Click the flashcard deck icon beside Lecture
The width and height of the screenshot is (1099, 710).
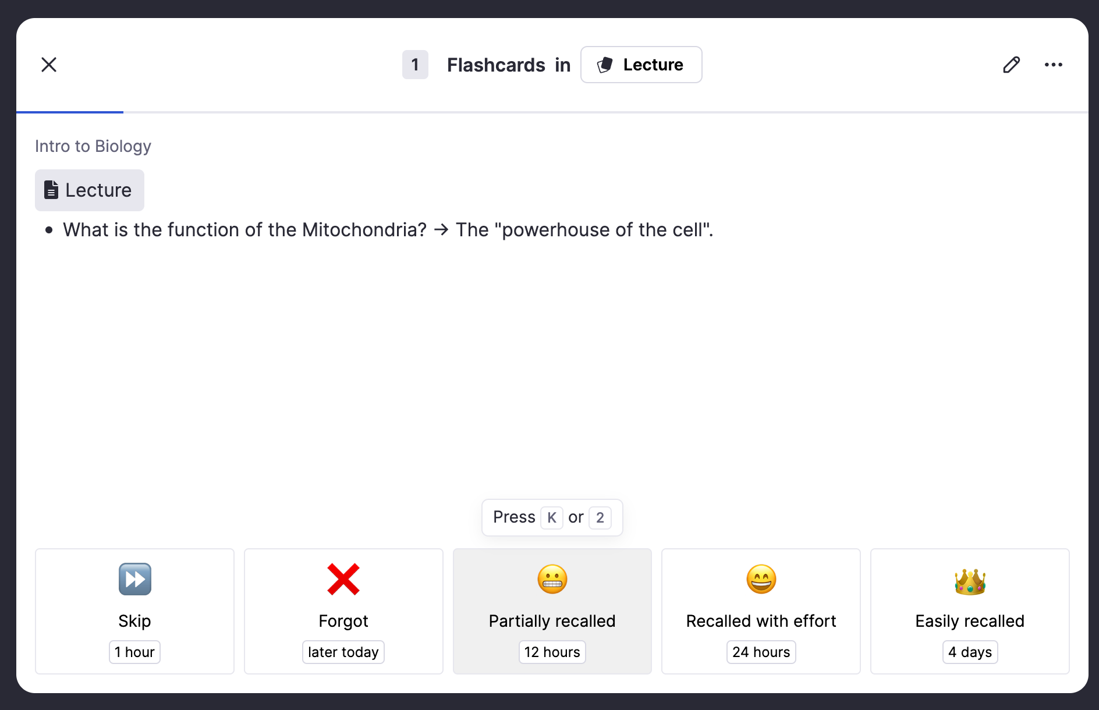pyautogui.click(x=604, y=65)
